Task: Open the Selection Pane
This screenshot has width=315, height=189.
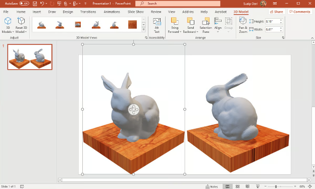Action: tap(206, 25)
